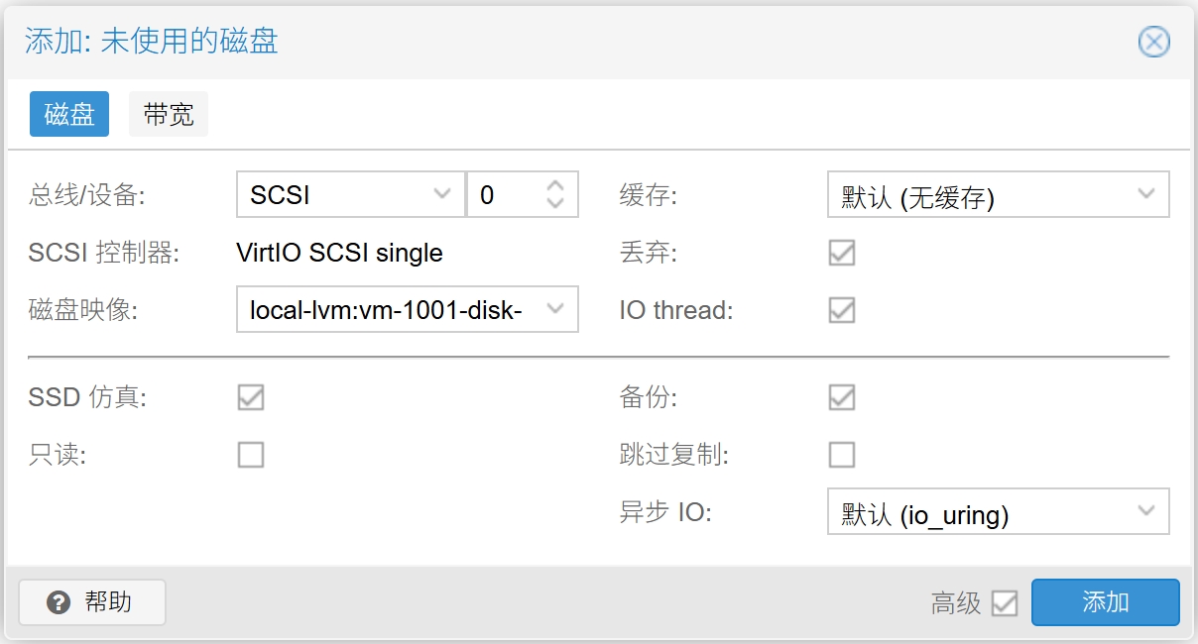
Task: Switch to the 磁盘 tab
Action: (x=69, y=114)
